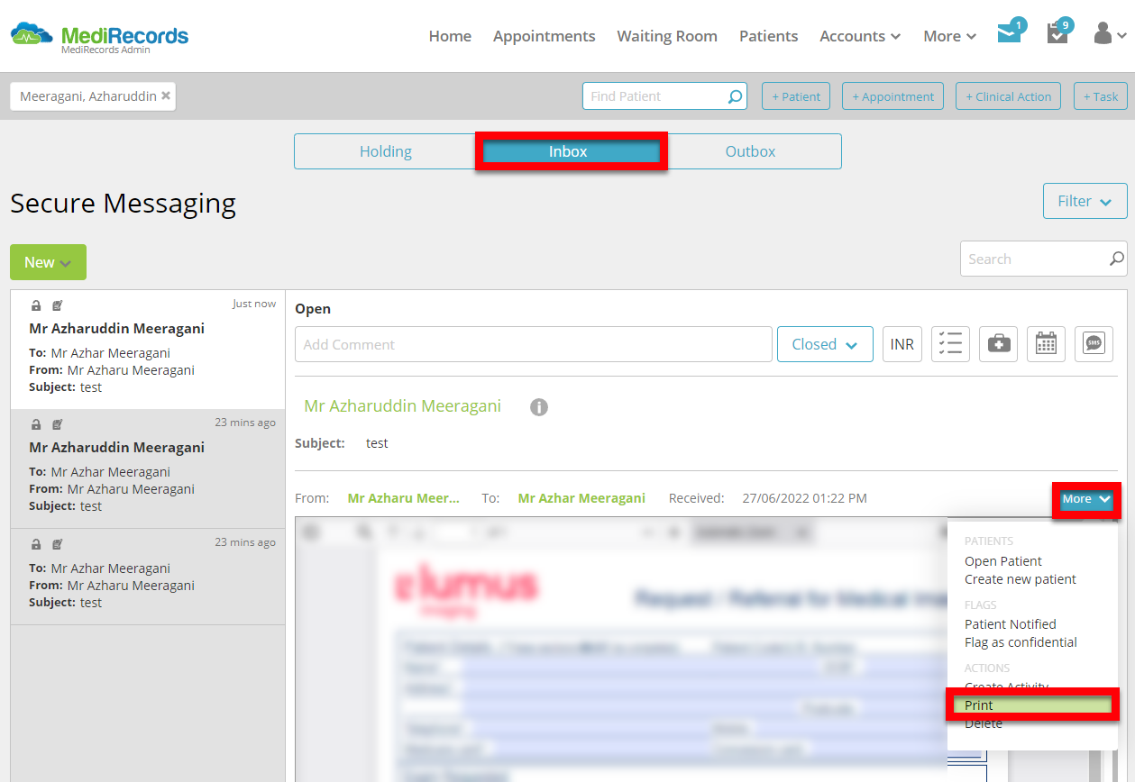Viewport: 1135px width, 782px height.
Task: Select Open Patient menu entry
Action: coord(1002,561)
